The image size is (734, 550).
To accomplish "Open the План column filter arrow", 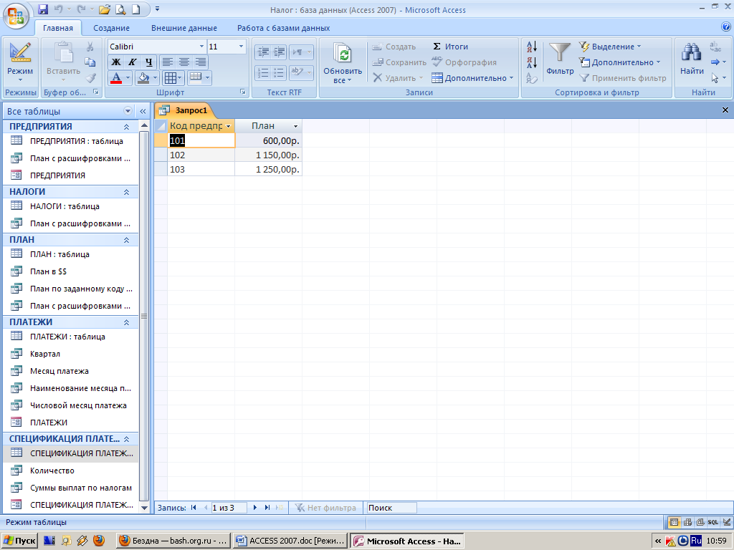I will tap(295, 126).
